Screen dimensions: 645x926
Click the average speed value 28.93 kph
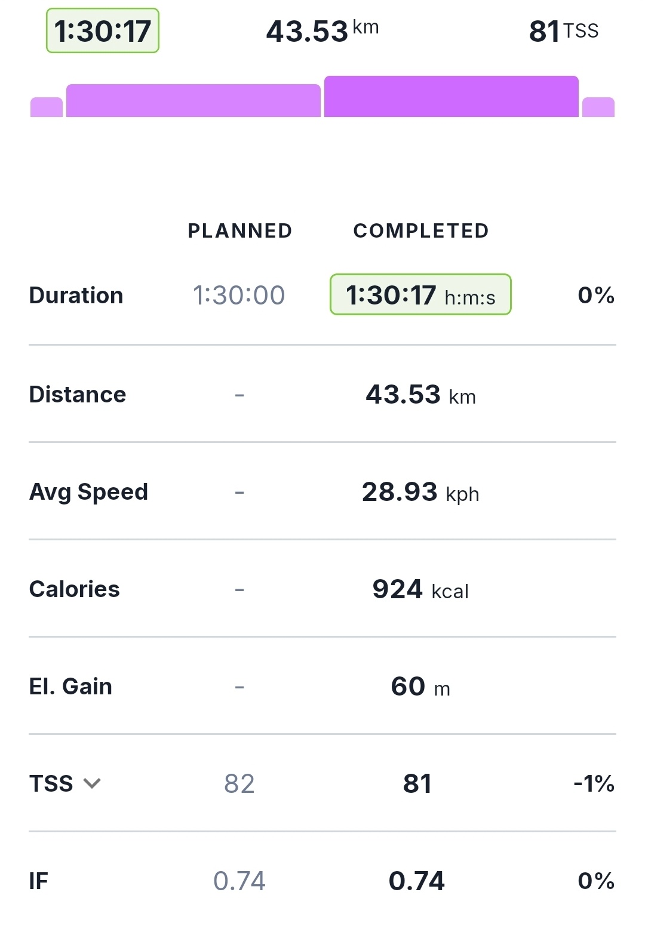tap(420, 492)
